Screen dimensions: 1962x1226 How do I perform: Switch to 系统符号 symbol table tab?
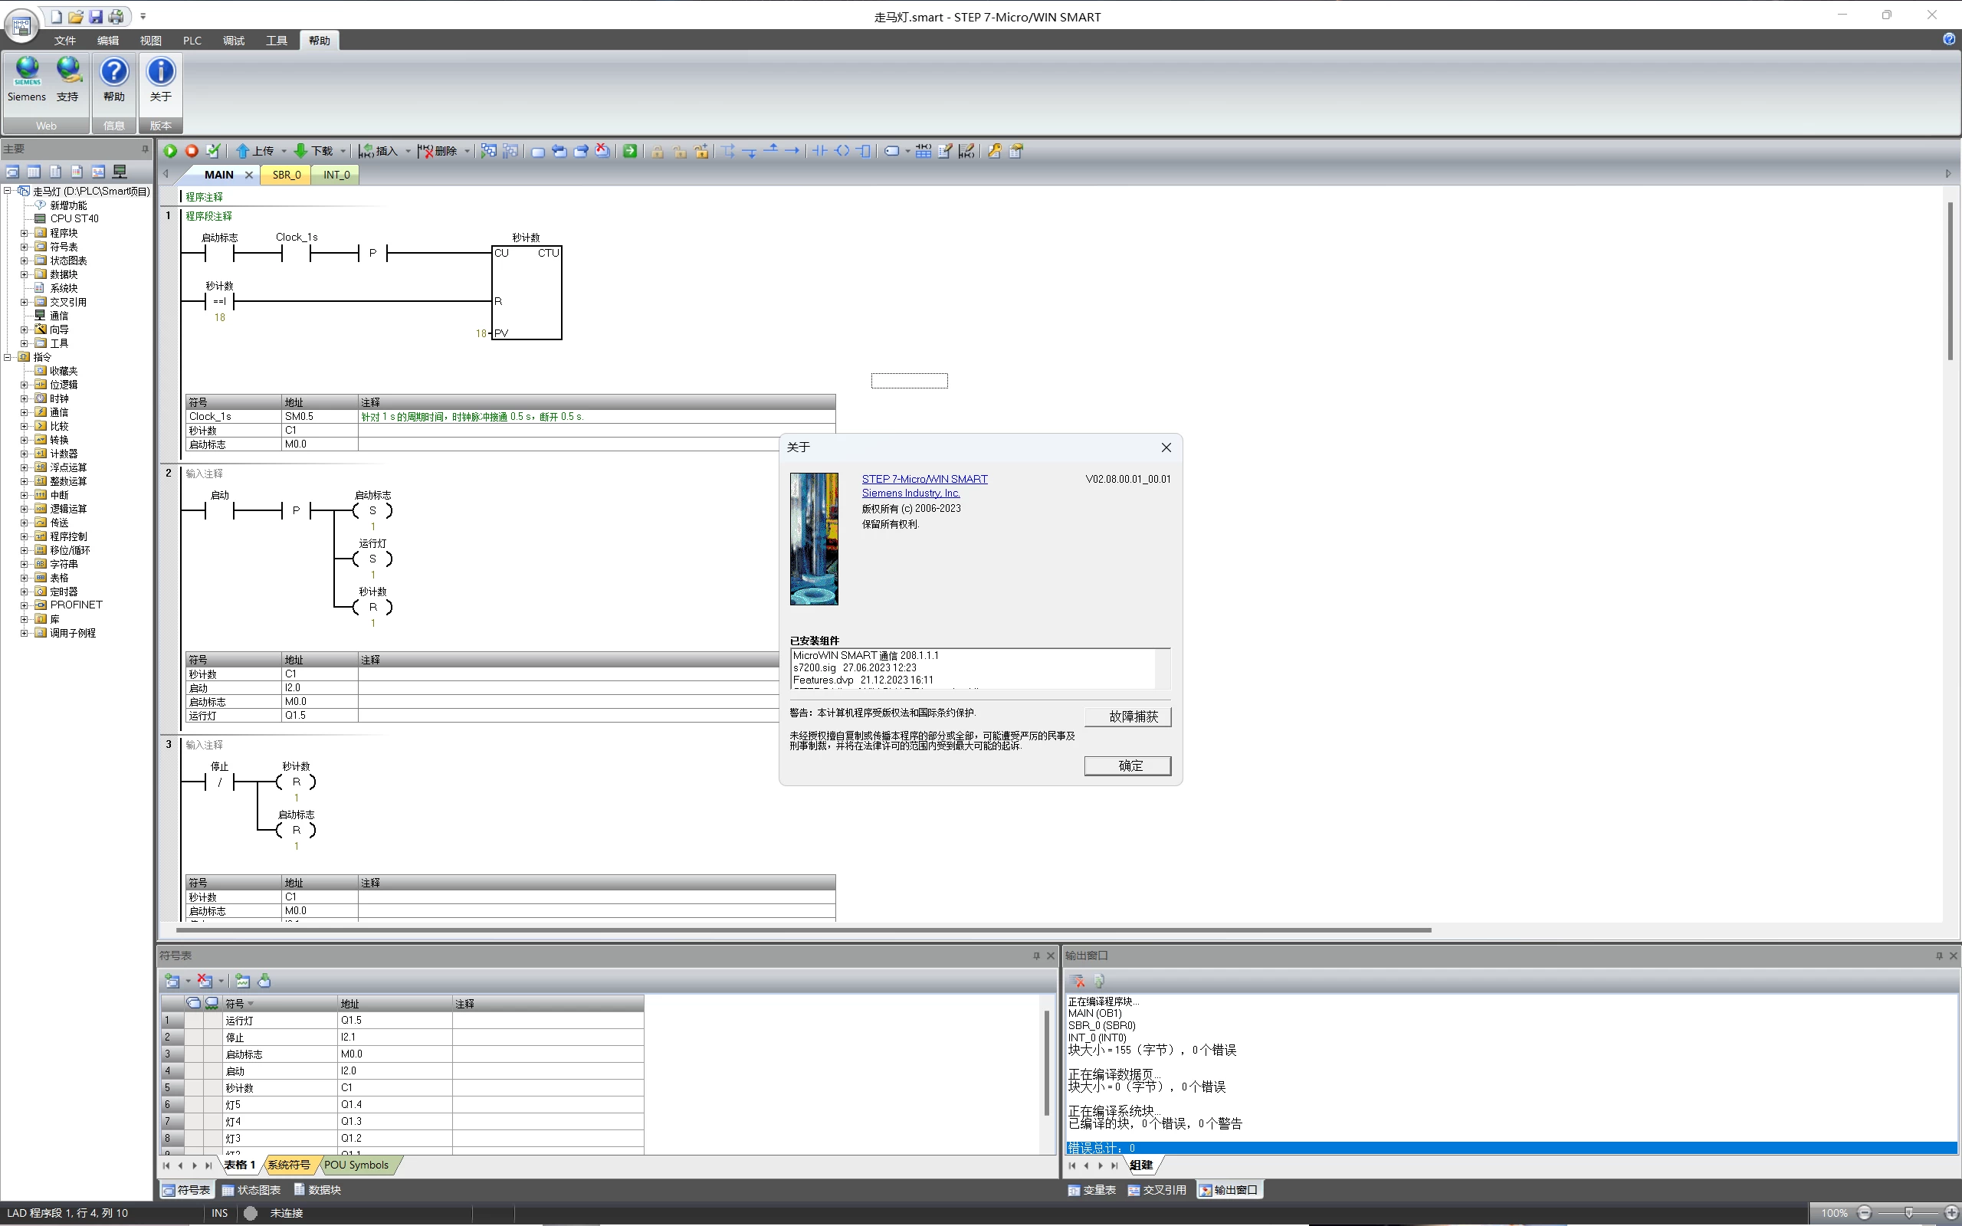pyautogui.click(x=289, y=1165)
